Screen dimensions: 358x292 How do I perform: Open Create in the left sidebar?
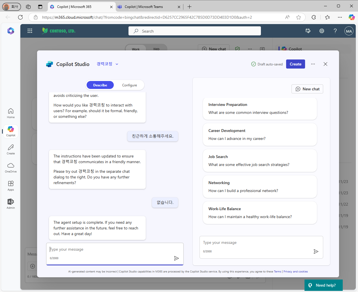click(x=11, y=149)
